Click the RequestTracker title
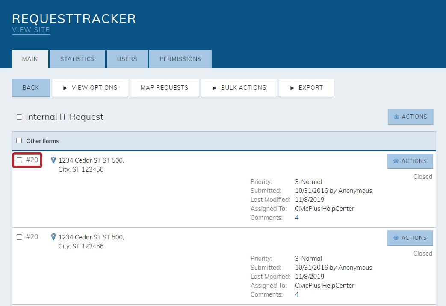 [74, 19]
